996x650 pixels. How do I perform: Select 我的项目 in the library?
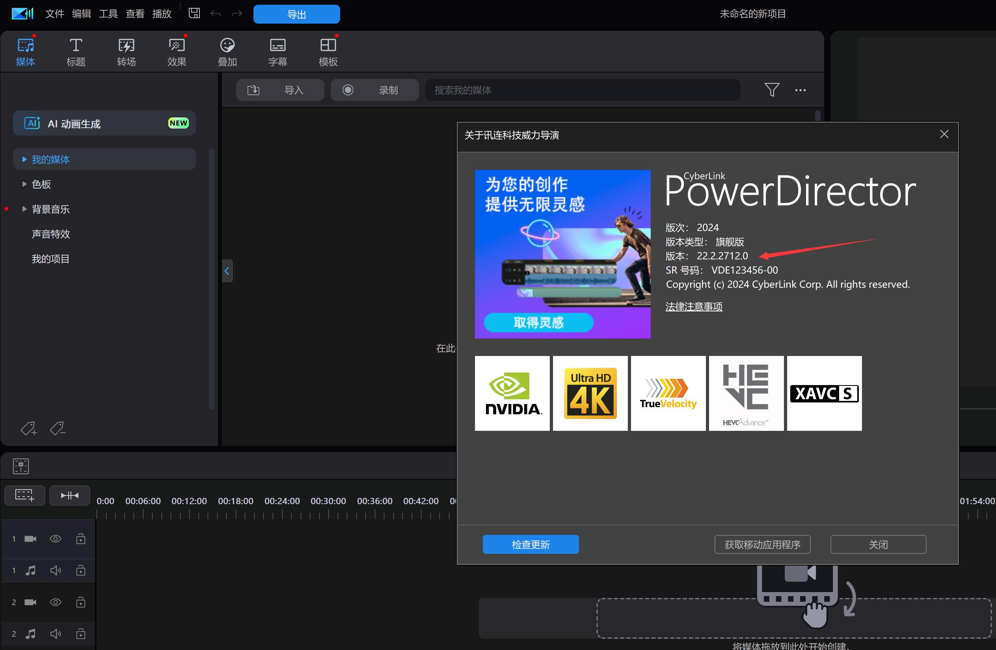click(50, 259)
